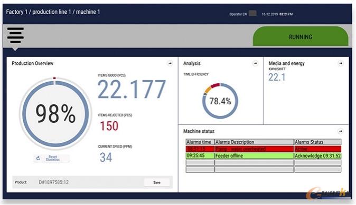Click the Production Overview heading
The image size is (356, 205).
(32, 63)
